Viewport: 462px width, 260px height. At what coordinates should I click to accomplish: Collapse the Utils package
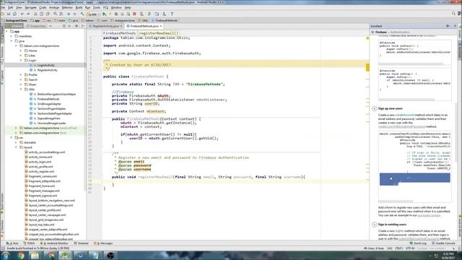coord(21,90)
